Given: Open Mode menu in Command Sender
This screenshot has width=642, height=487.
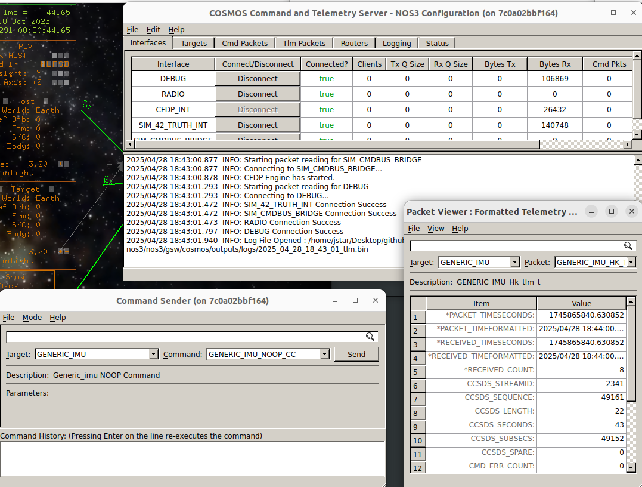Looking at the screenshot, I should (32, 318).
